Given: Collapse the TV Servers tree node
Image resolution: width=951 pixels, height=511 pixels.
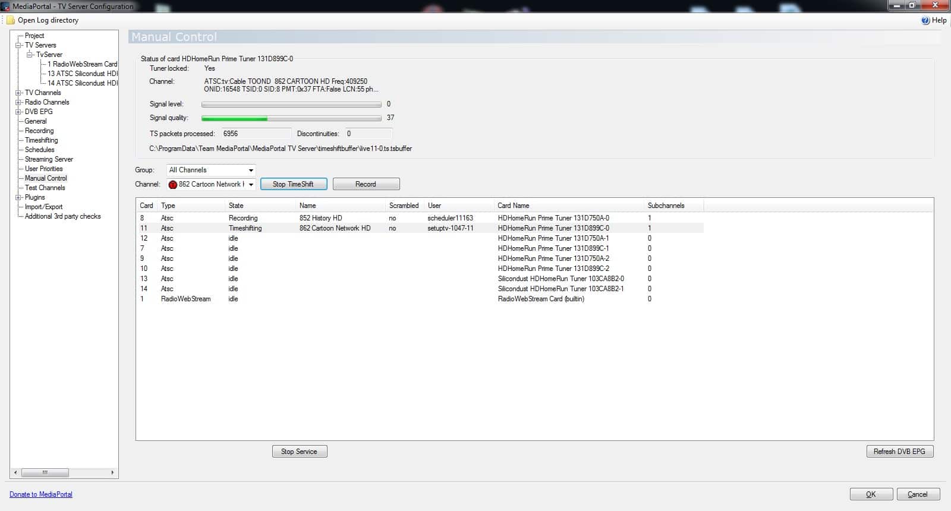Looking at the screenshot, I should point(18,45).
